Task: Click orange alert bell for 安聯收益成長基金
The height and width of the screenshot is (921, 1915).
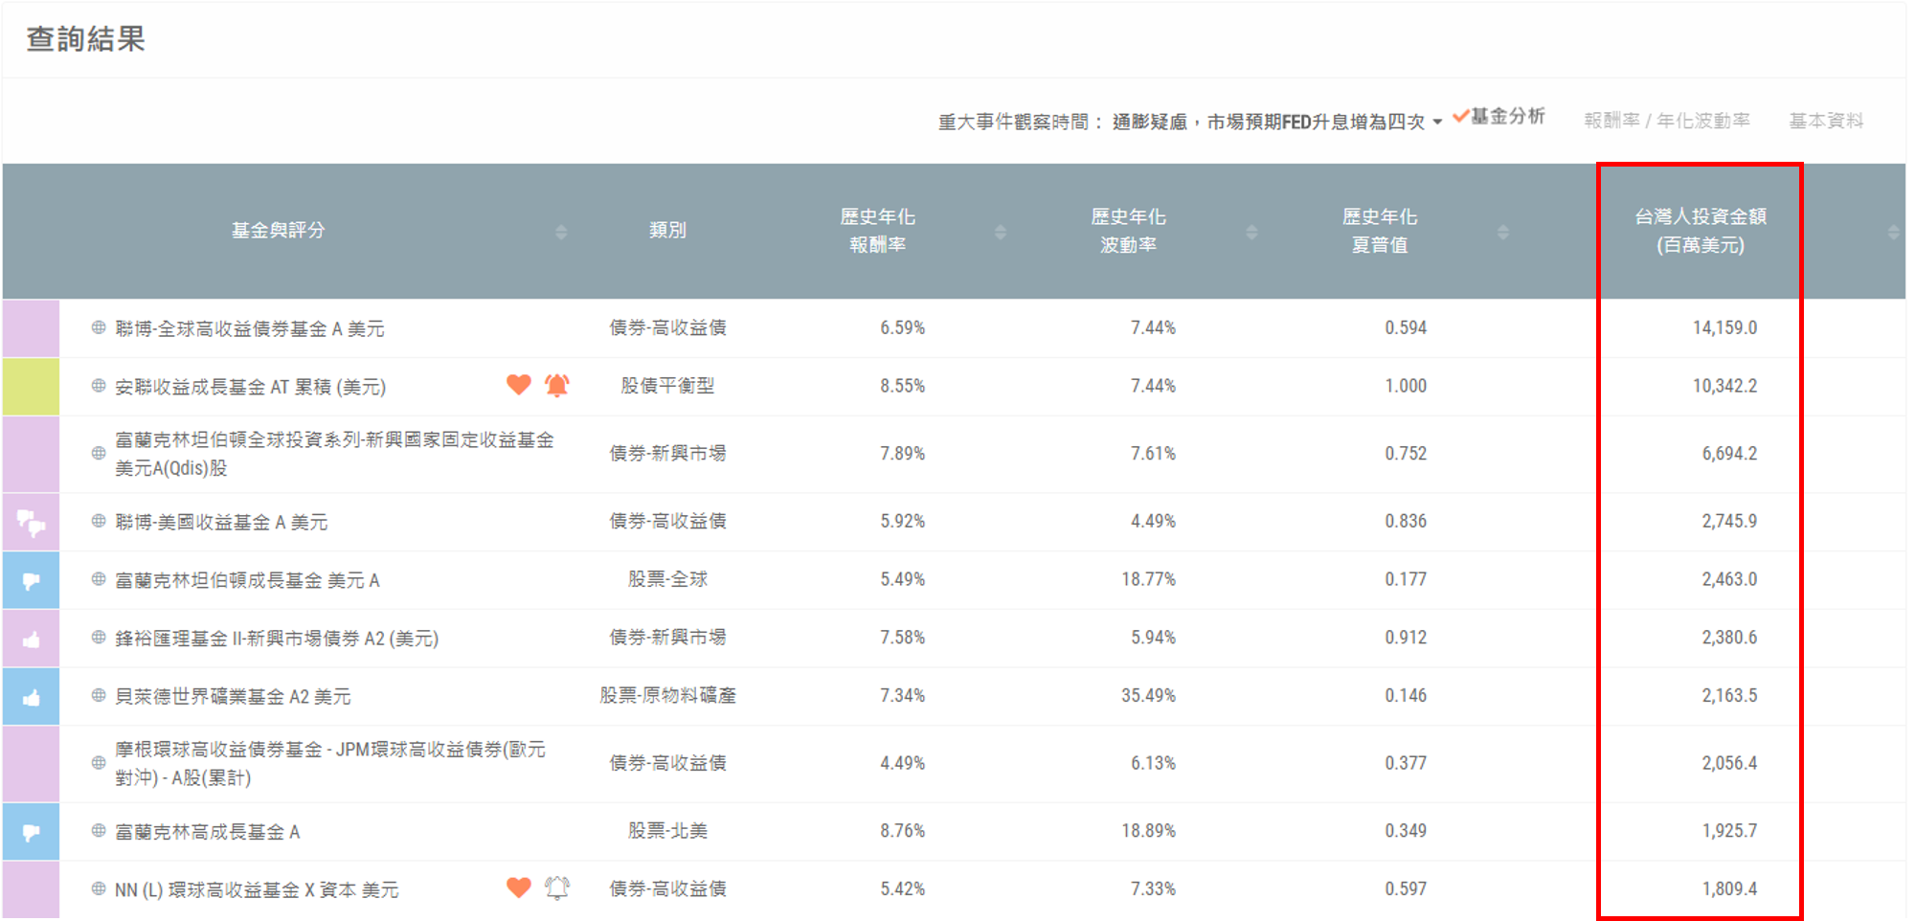Action: 558,385
